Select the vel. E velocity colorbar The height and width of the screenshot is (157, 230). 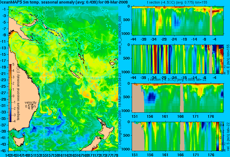[218, 59]
